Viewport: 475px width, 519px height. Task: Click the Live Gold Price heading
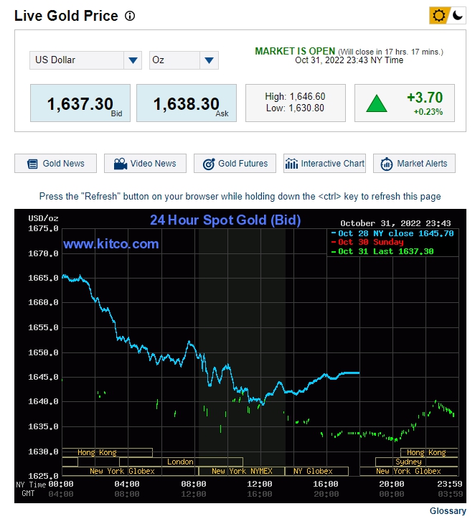pyautogui.click(x=66, y=16)
